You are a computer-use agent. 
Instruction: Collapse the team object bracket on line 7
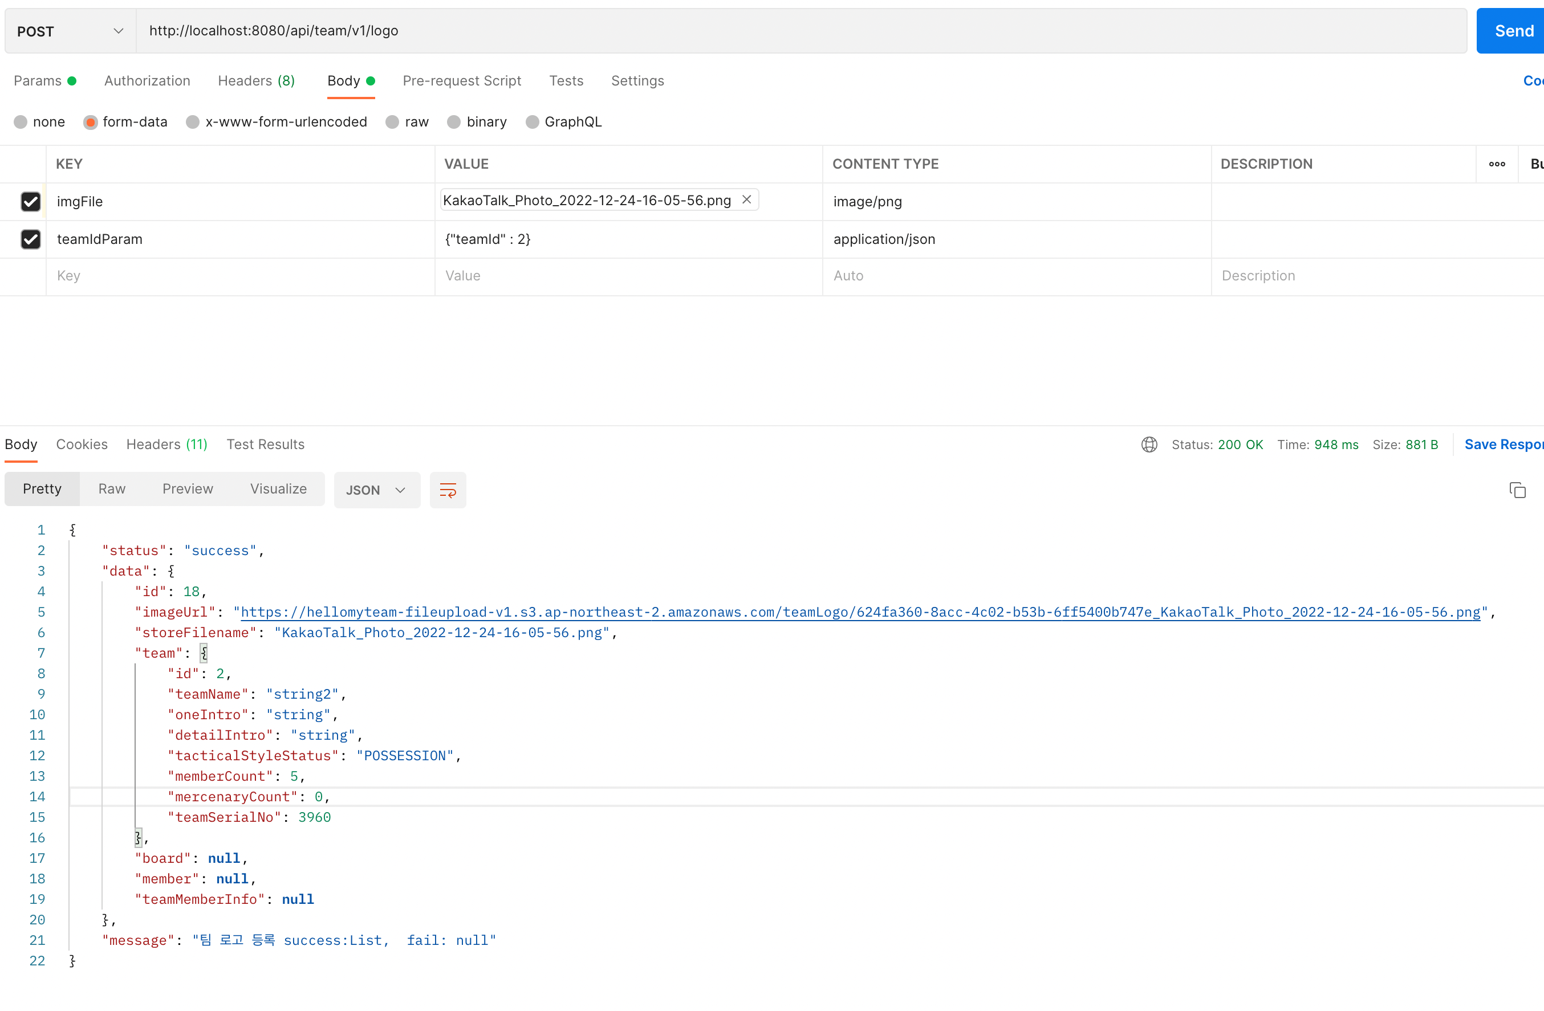[204, 653]
